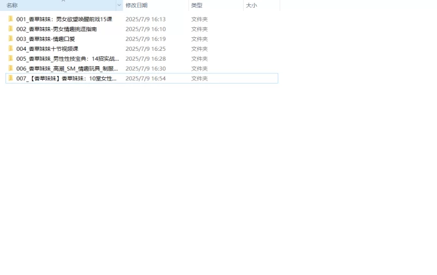Select the folder name starting with 005_香草妹妹
Viewport: 437px width, 275px height.
tap(67, 59)
